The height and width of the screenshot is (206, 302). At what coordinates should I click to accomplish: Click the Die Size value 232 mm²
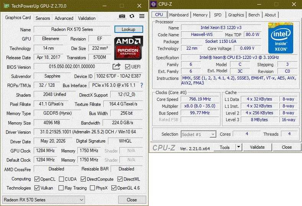click(100, 48)
